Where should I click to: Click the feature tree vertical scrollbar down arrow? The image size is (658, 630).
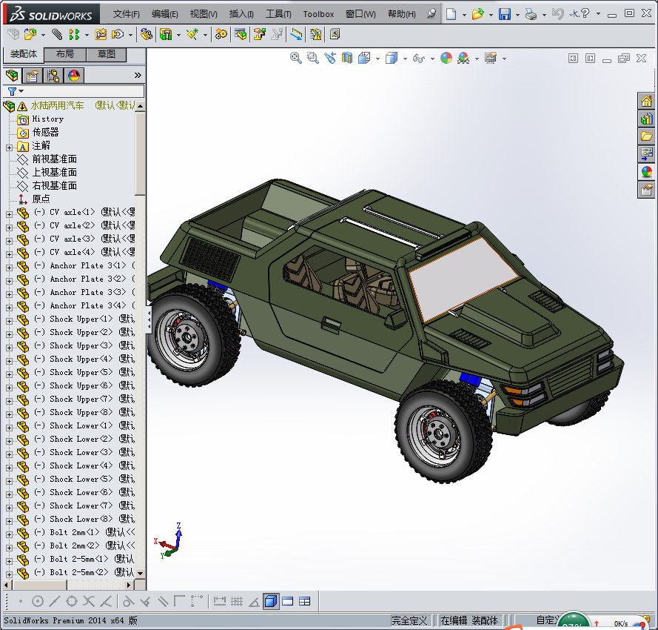[141, 573]
